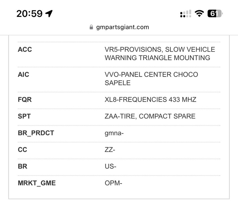
Task: Tap the ZZ- value in the CC row
Action: [x=110, y=150]
